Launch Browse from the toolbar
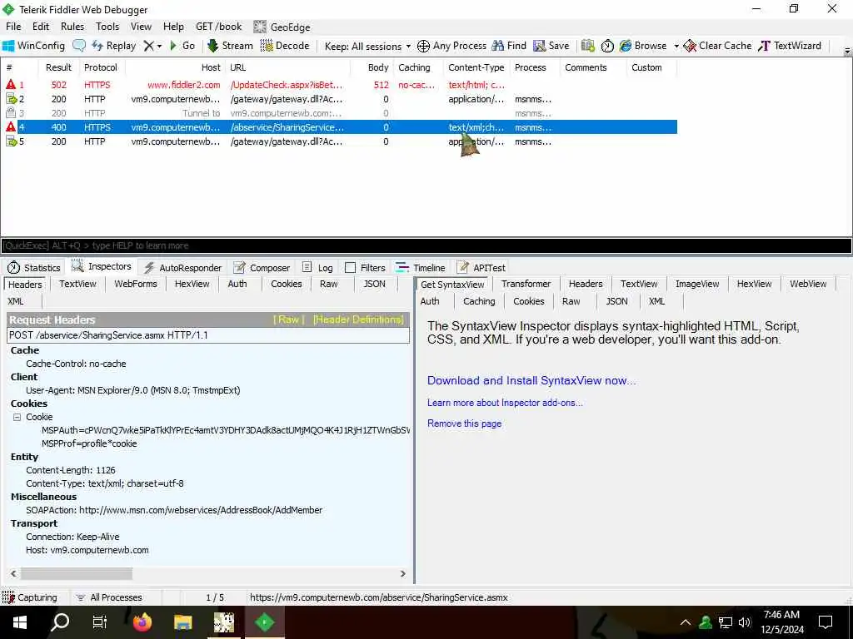The image size is (853, 639). 643,46
